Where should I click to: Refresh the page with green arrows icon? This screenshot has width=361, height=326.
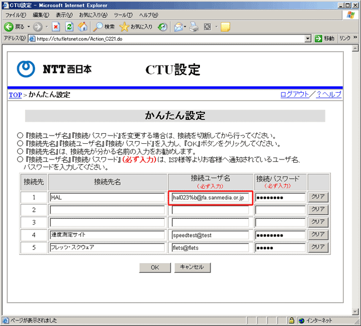69,27
